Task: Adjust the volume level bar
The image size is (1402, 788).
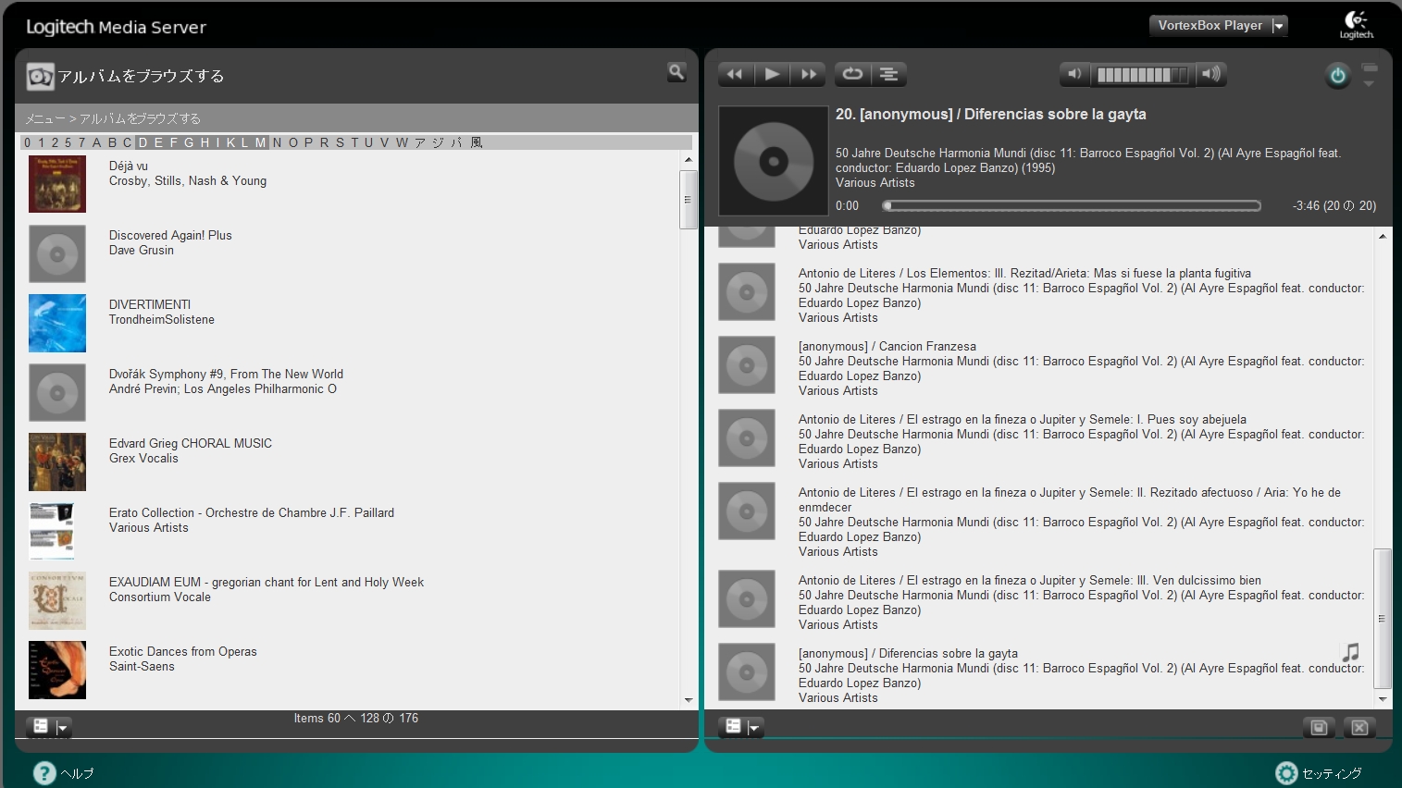Action: 1143,75
